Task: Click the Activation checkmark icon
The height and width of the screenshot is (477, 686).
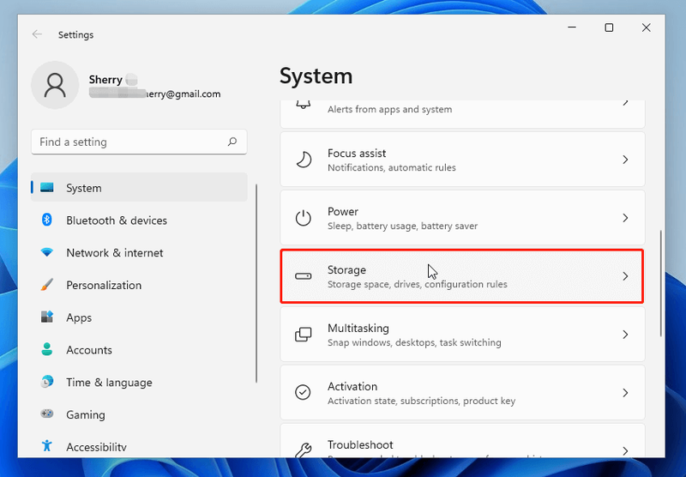Action: (x=303, y=393)
